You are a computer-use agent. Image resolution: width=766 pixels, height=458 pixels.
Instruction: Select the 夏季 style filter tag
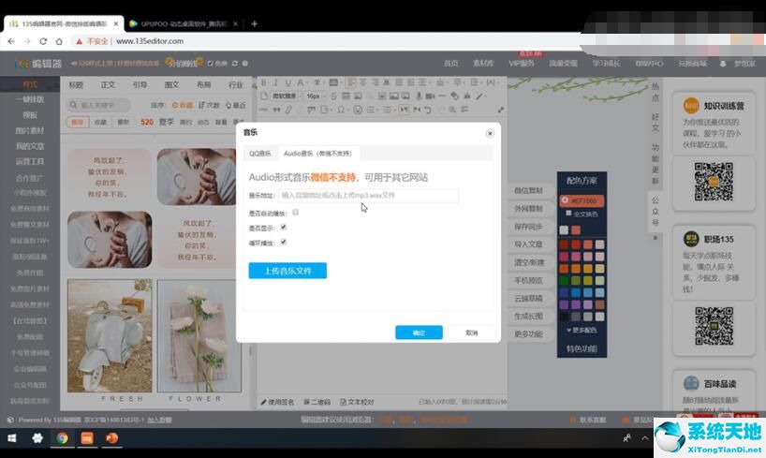(x=166, y=122)
